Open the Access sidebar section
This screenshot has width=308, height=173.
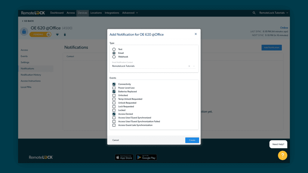coord(24,50)
